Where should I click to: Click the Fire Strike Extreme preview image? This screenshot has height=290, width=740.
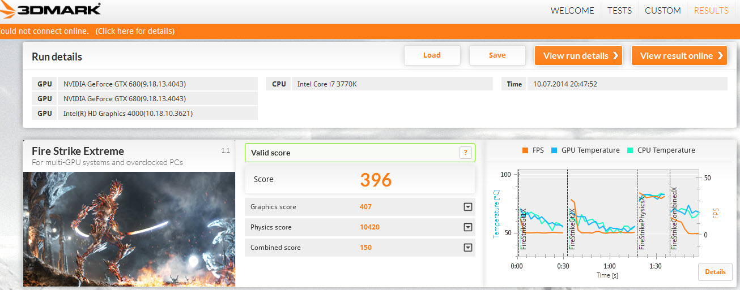point(129,229)
